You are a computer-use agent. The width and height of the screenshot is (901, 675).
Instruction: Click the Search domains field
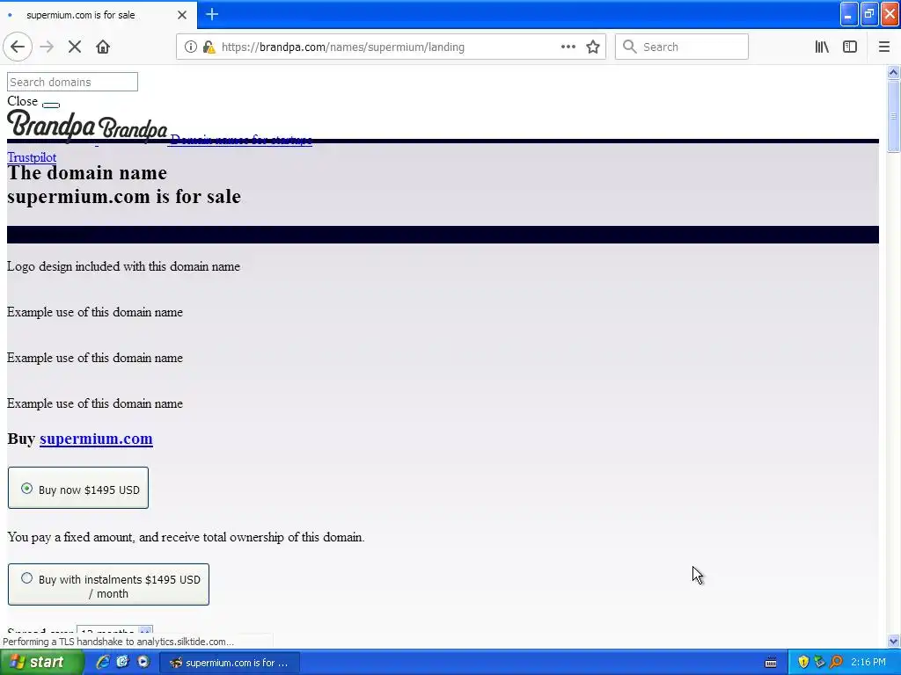[x=72, y=82]
